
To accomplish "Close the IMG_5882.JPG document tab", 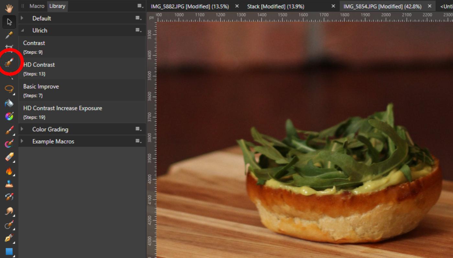I will click(237, 6).
